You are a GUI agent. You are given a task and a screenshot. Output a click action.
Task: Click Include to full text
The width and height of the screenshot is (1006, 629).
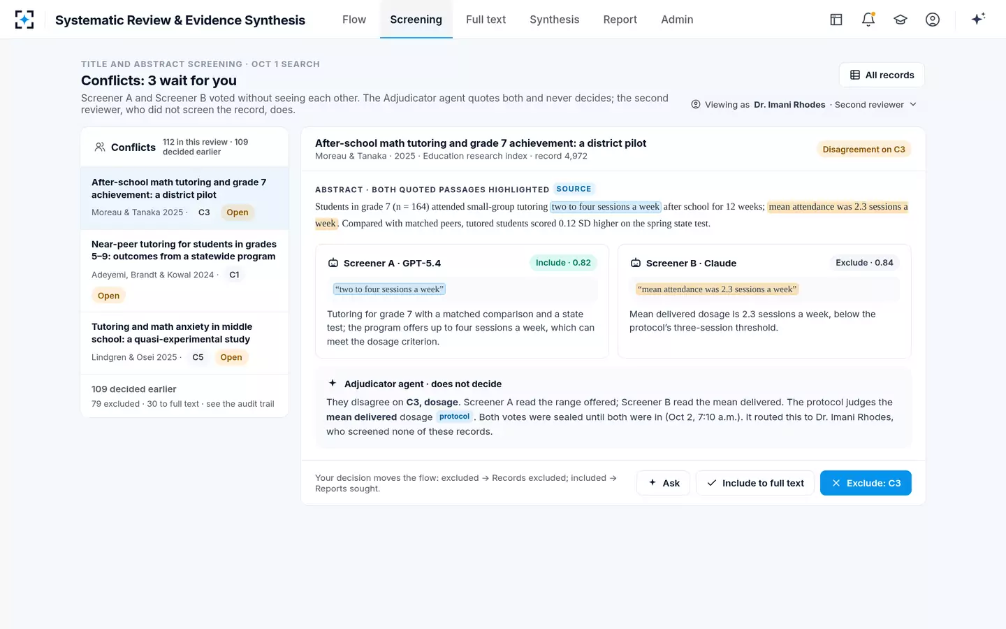point(755,483)
